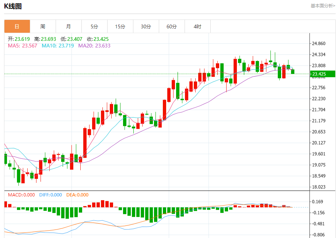Click the 低:23.407 low price value
Screen dimensions: 336x238
coord(71,39)
